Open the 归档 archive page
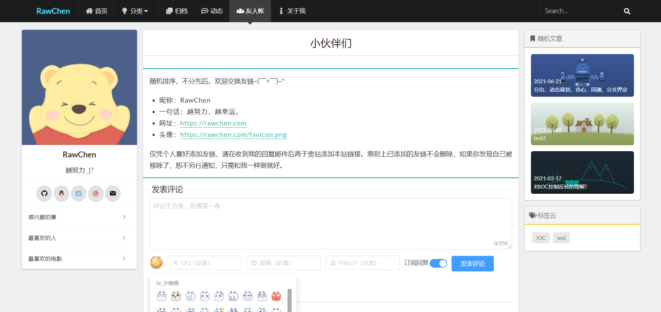 click(177, 11)
